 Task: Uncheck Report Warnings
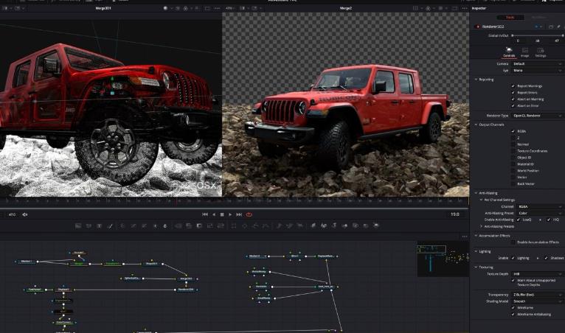tap(513, 86)
